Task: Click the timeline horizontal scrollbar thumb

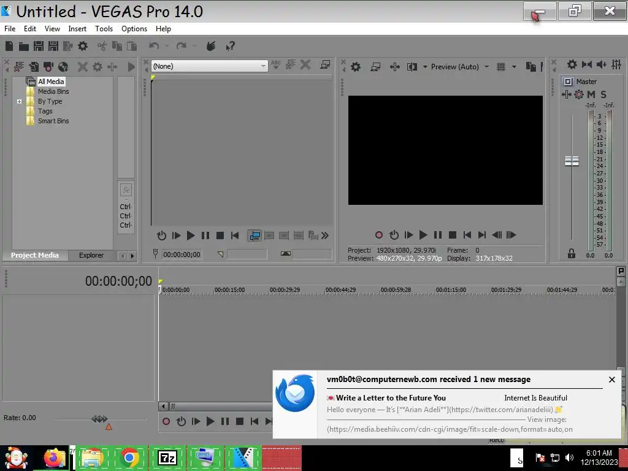Action: 221,407
